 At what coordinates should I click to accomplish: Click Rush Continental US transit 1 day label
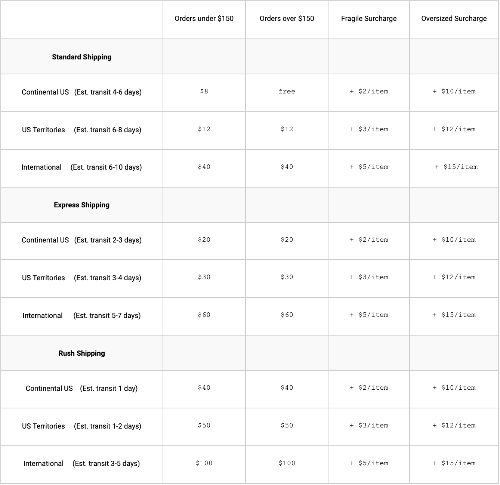pyautogui.click(x=81, y=389)
